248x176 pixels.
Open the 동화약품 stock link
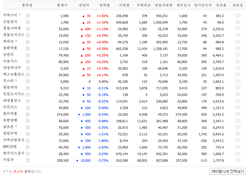point(10,48)
